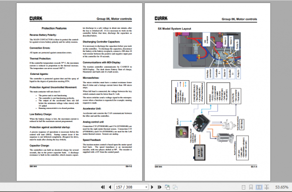Click 'Discharging Controller Capacitors' heading

101,42
